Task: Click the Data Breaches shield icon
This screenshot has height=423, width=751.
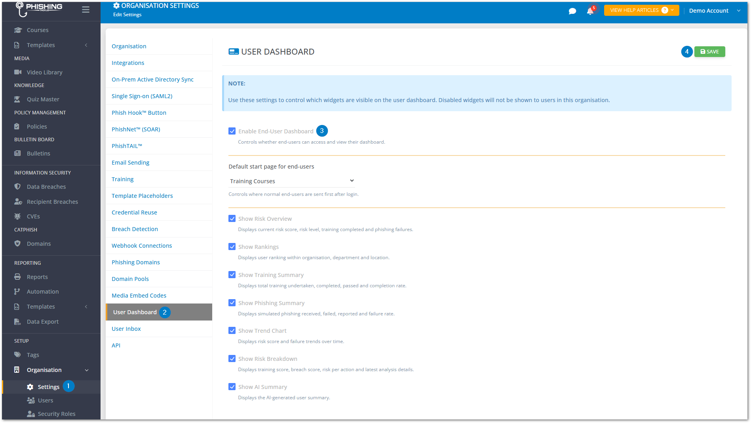Action: click(x=17, y=186)
